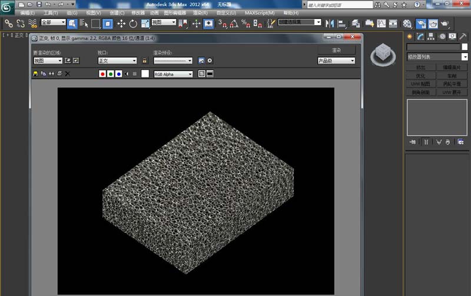Toggle the green channel display
The width and height of the screenshot is (471, 296).
click(110, 74)
